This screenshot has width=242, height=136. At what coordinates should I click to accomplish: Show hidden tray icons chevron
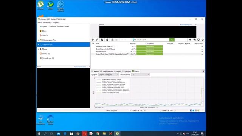(177, 133)
